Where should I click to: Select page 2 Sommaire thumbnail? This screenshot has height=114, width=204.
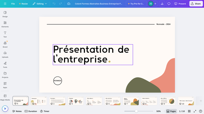click(x=39, y=101)
